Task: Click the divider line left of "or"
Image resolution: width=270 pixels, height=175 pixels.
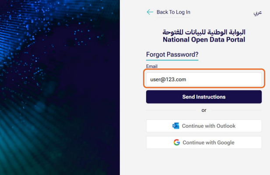Action: pyautogui.click(x=171, y=110)
